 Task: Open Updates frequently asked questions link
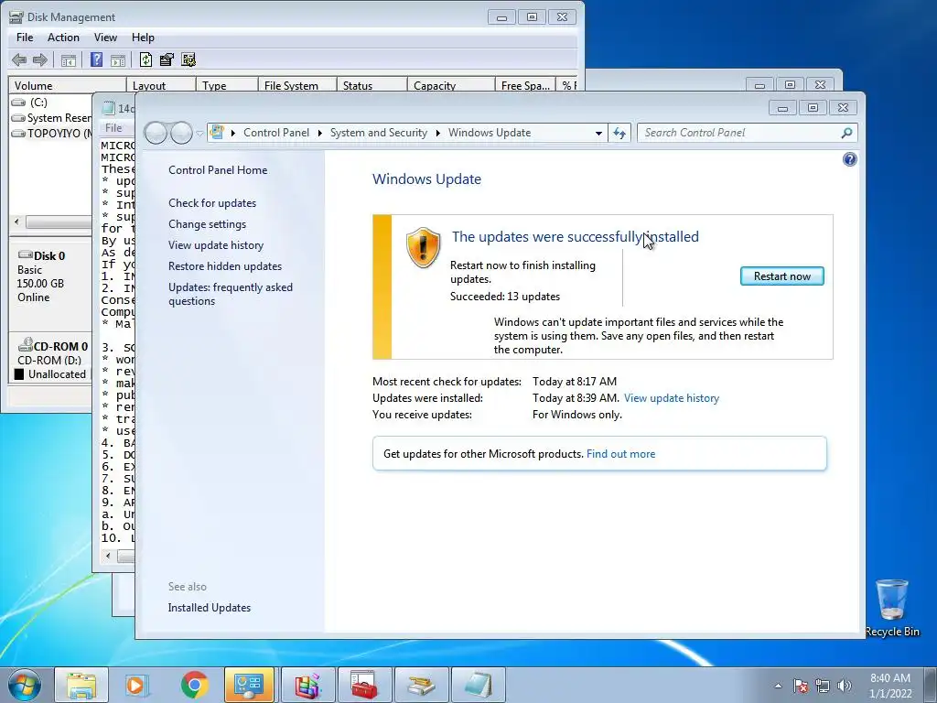click(230, 294)
